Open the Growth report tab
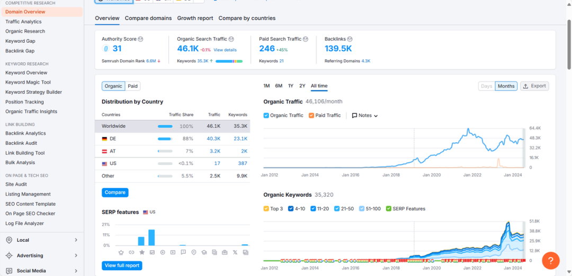572x276 pixels. (195, 18)
